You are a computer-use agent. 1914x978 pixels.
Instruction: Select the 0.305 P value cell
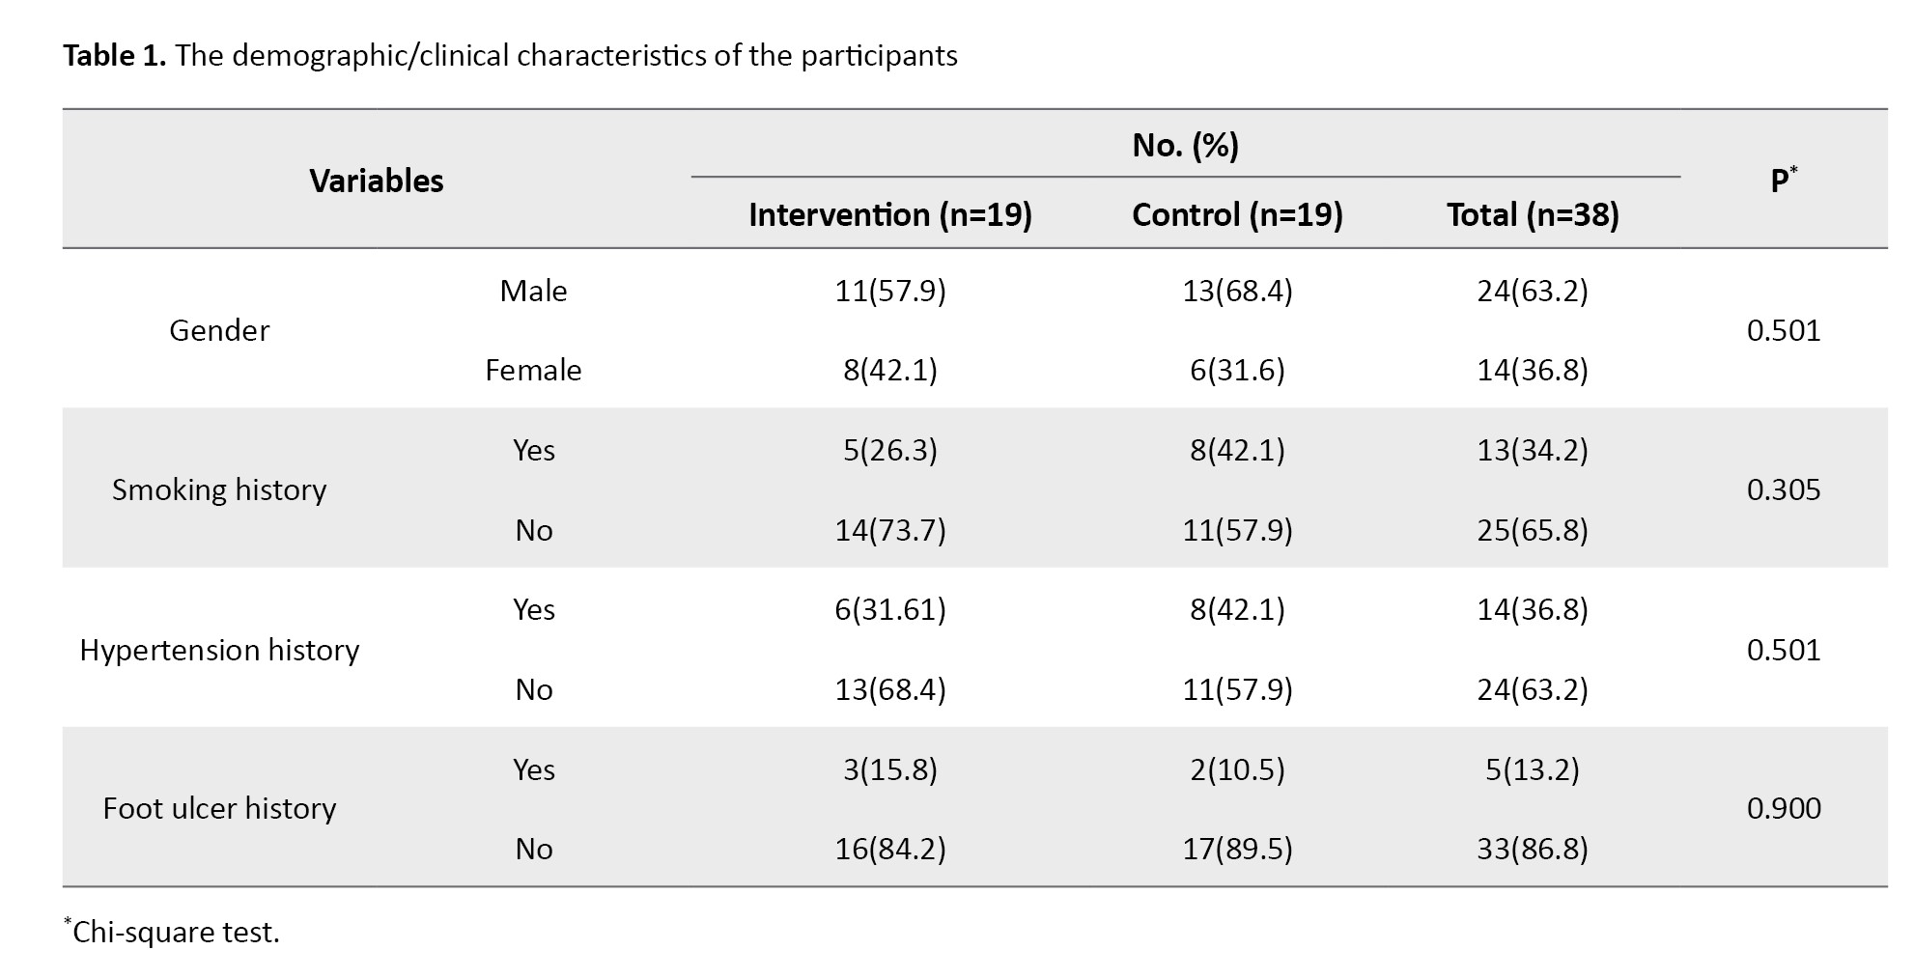(x=1783, y=489)
